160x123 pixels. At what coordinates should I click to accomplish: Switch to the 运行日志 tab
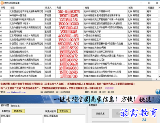[15, 106]
